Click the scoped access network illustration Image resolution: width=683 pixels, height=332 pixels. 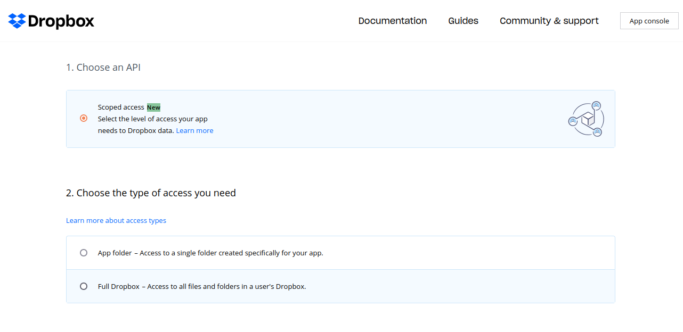click(586, 119)
